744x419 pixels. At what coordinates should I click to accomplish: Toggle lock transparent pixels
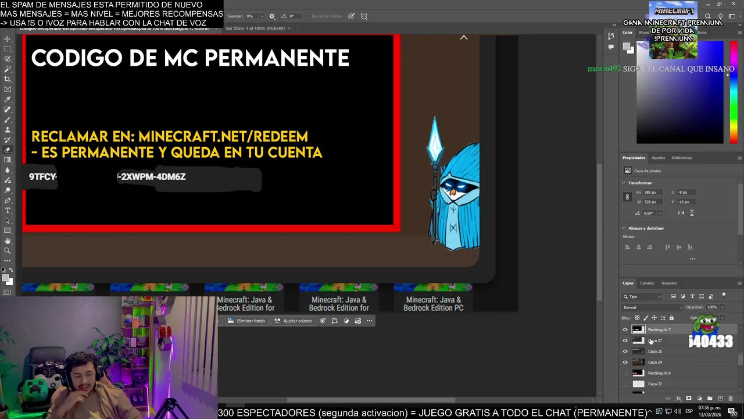[637, 318]
